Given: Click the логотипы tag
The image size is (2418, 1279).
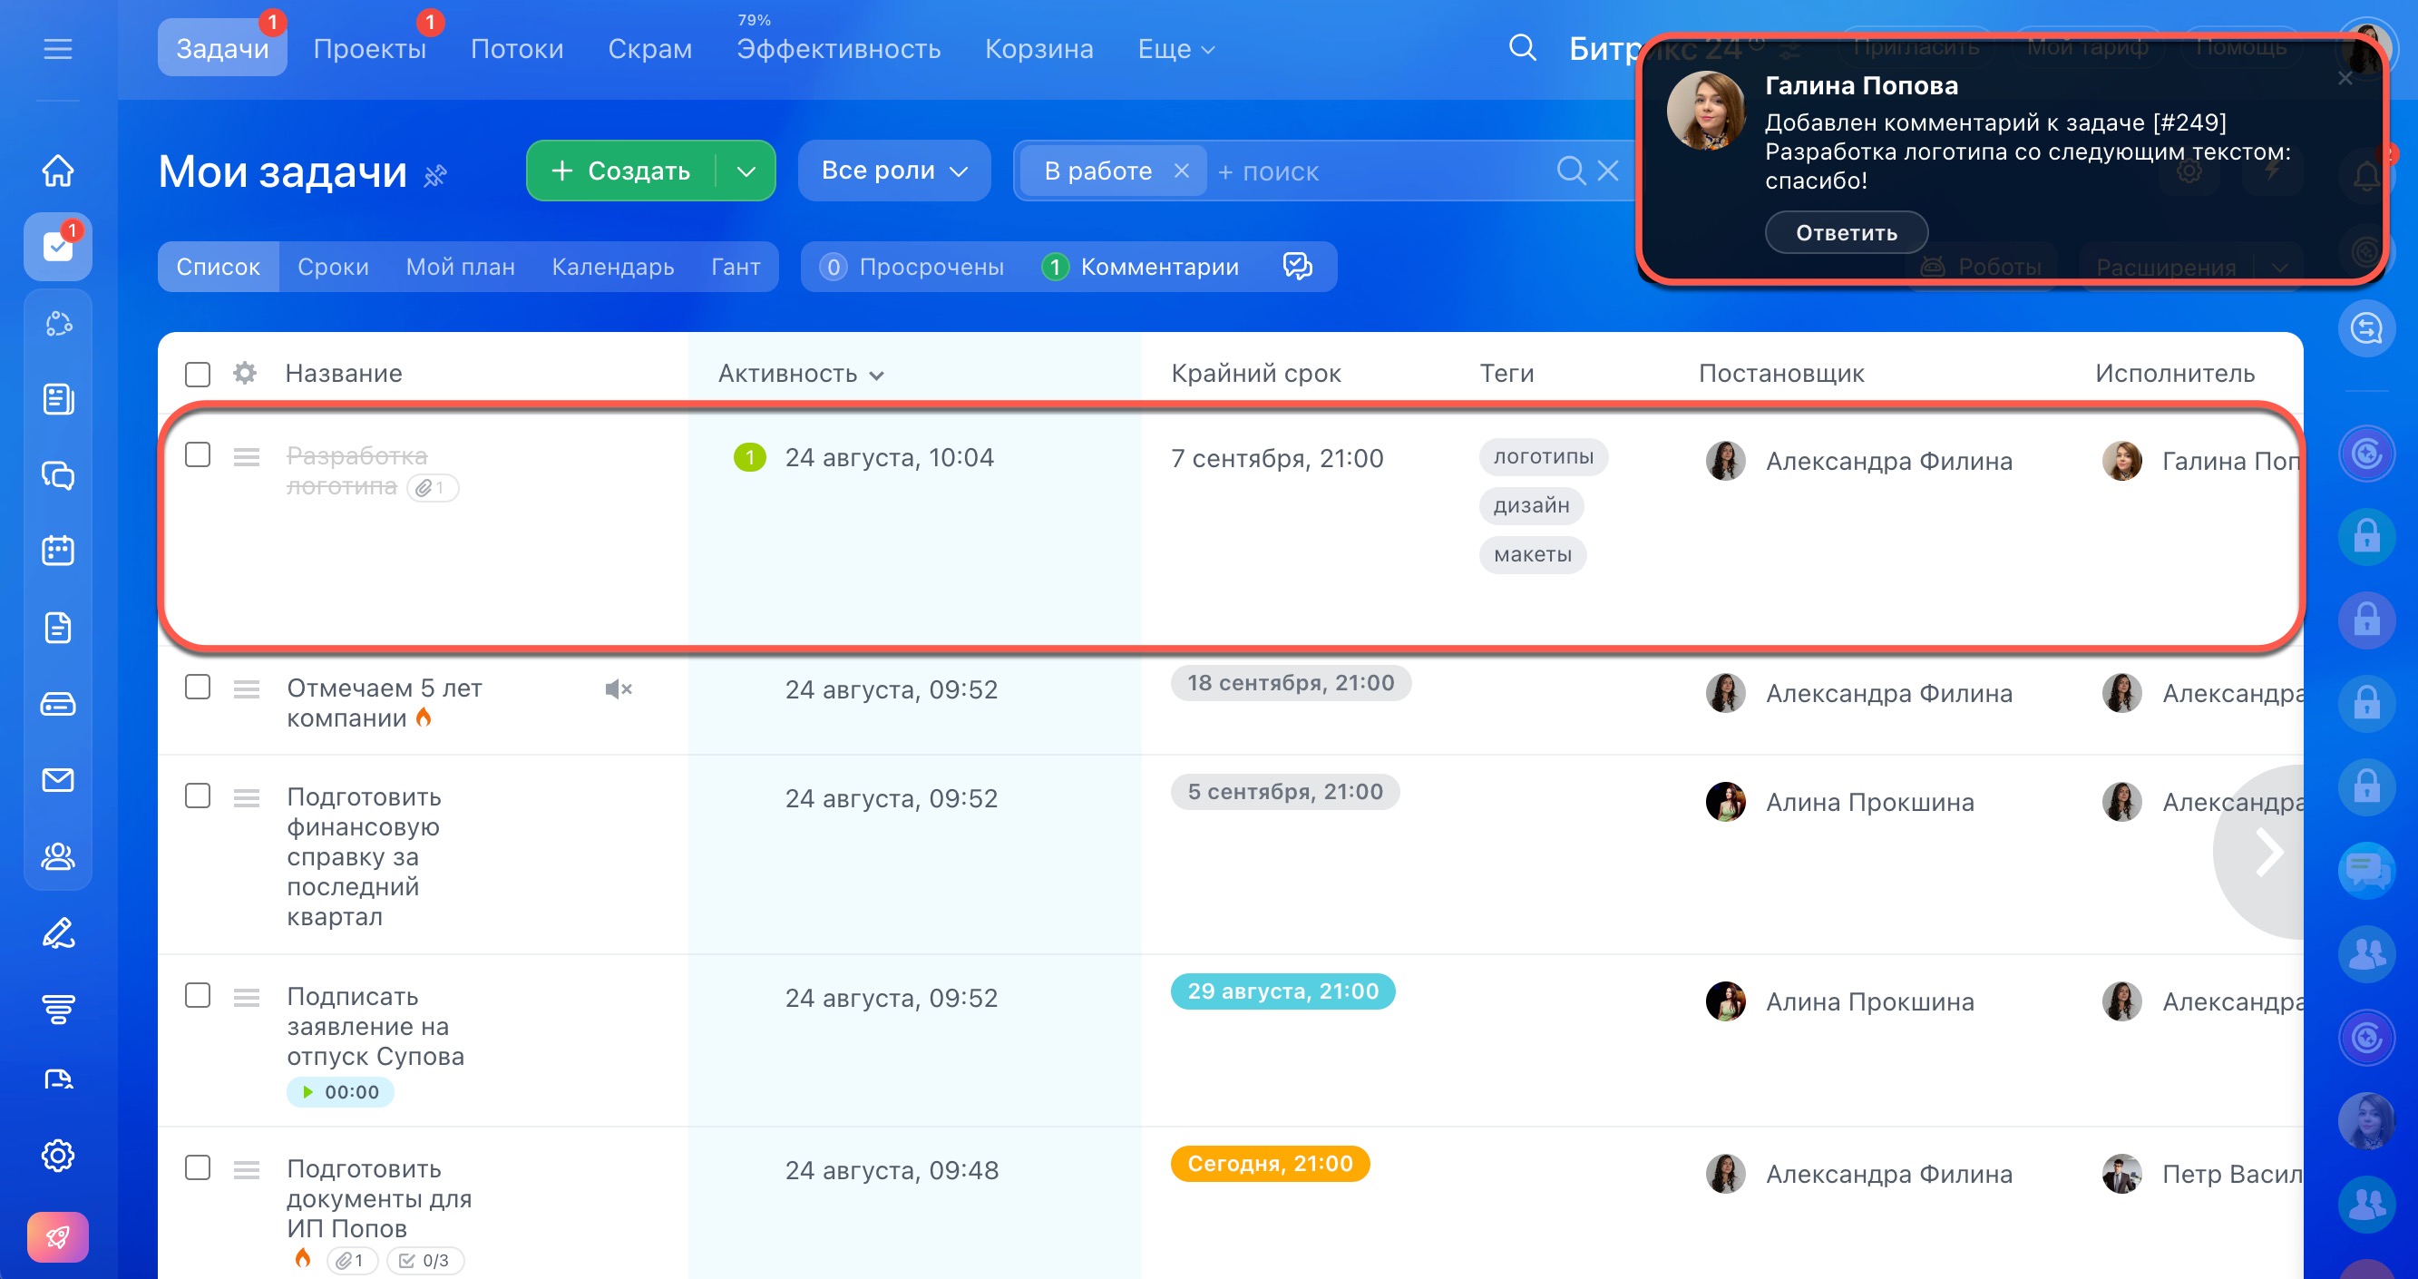Looking at the screenshot, I should click(x=1543, y=457).
